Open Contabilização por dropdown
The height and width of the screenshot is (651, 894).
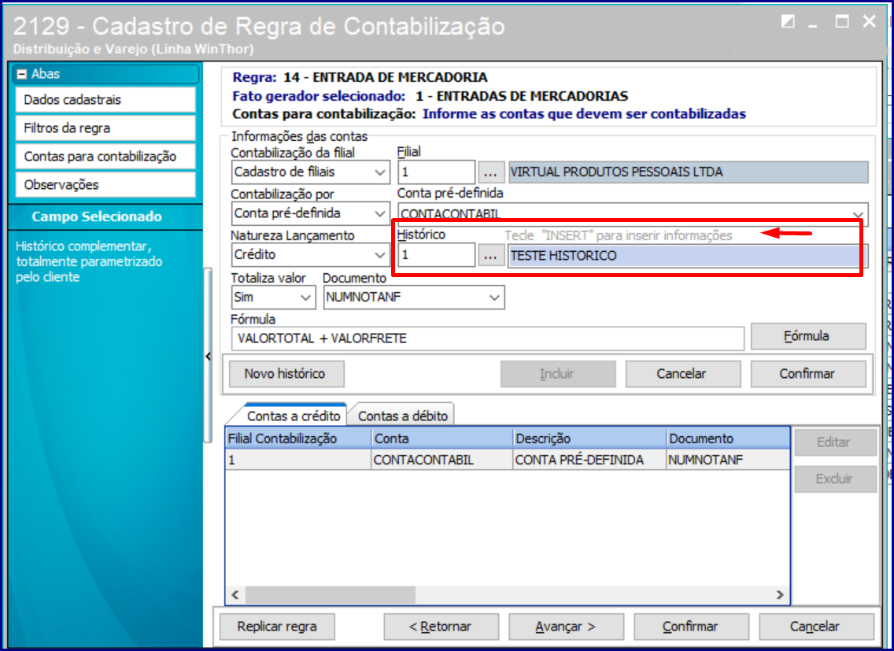311,213
